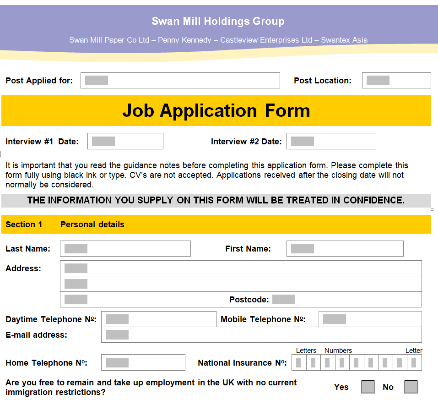Click the First Name input field

coord(345,249)
